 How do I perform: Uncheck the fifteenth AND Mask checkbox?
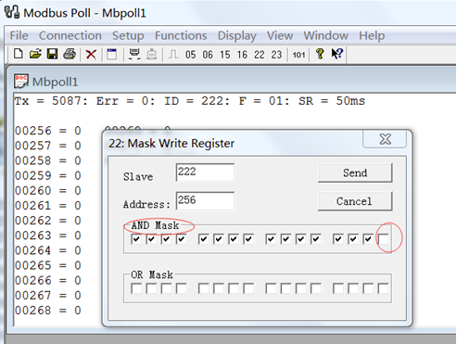(368, 239)
